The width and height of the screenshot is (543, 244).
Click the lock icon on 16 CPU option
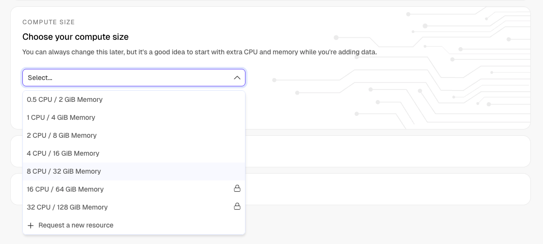pyautogui.click(x=237, y=188)
